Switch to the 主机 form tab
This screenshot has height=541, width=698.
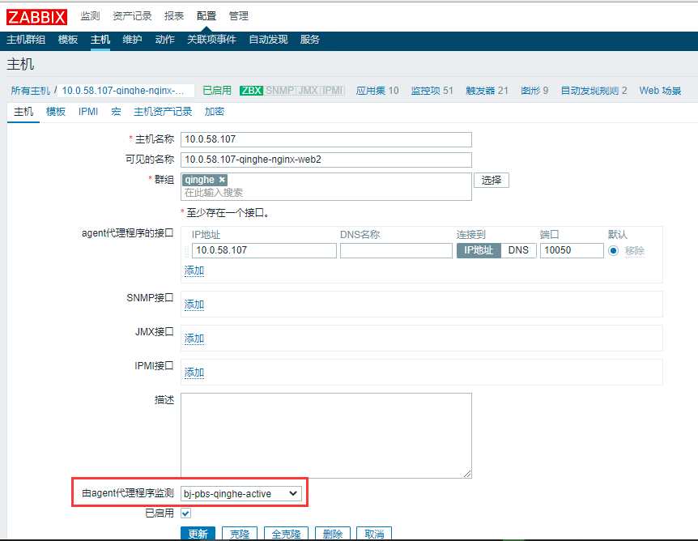pyautogui.click(x=23, y=112)
